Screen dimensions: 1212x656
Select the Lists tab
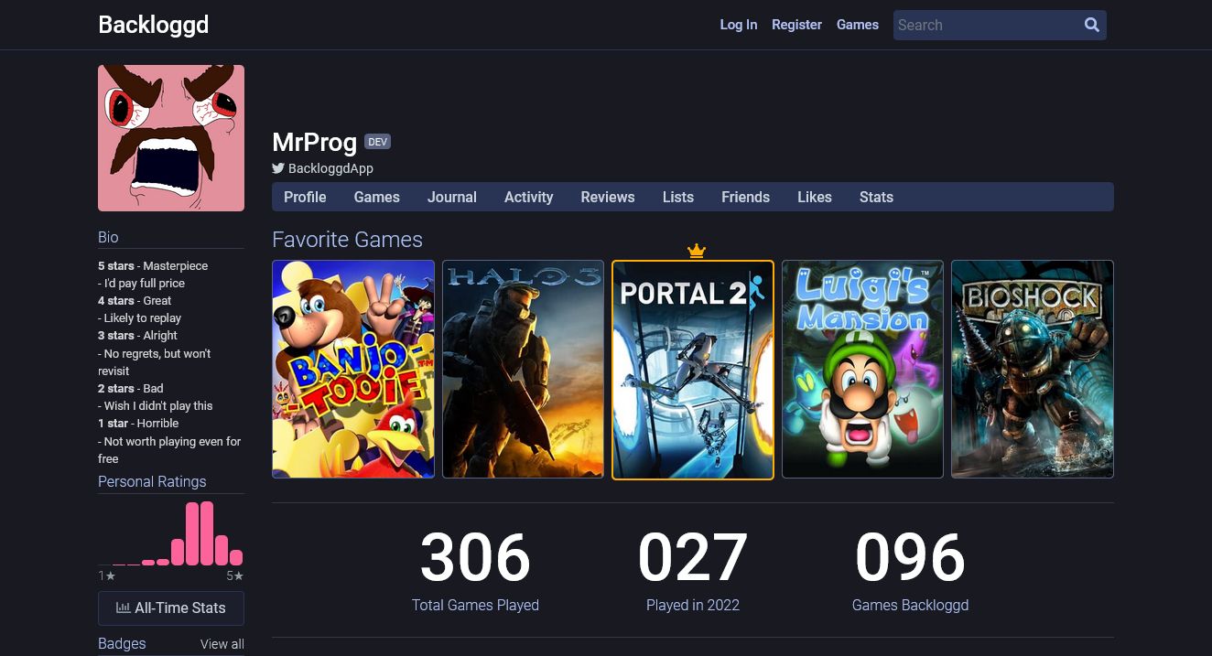pyautogui.click(x=677, y=197)
